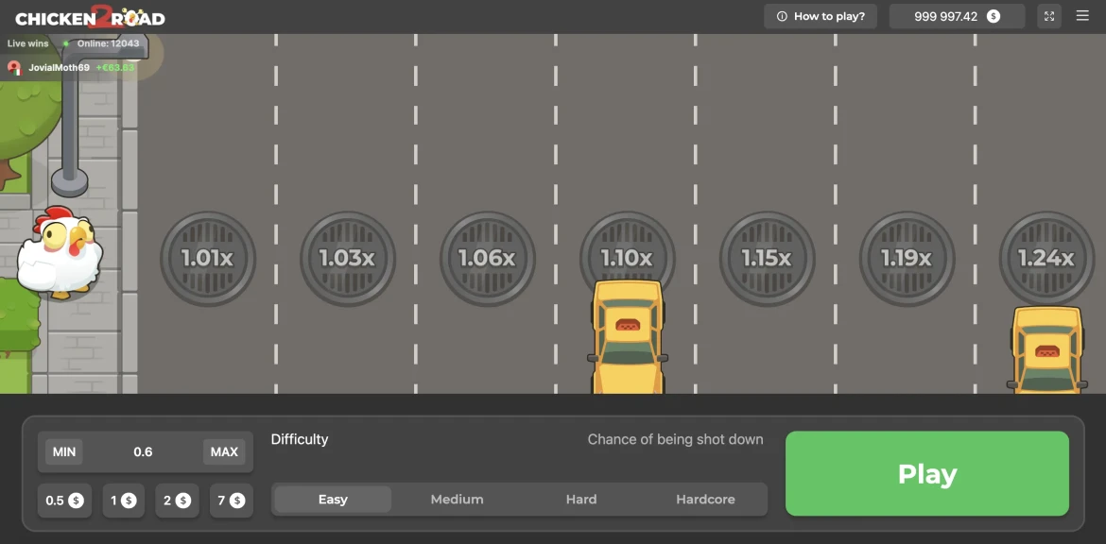
Task: Click the 1.15x manhole multiplier
Action: [767, 259]
